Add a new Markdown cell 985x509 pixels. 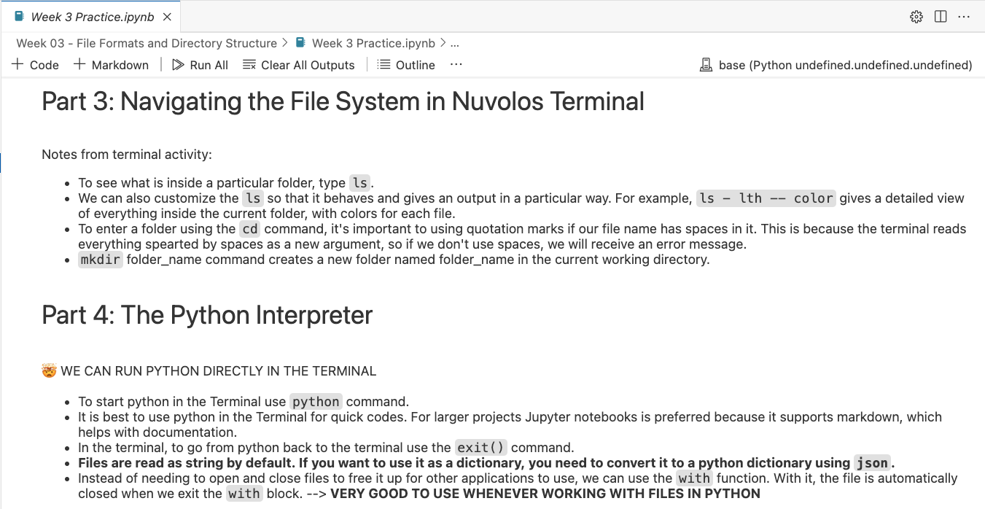point(111,65)
